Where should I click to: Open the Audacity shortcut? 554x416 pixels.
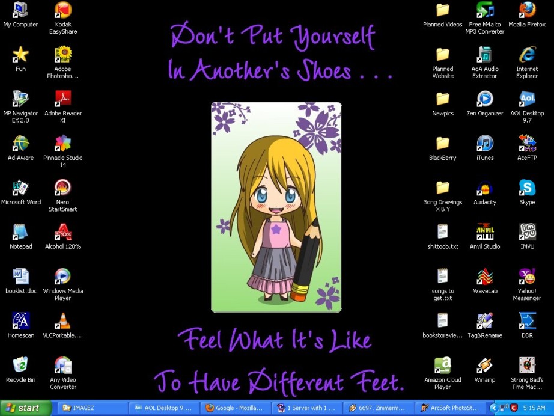point(484,188)
